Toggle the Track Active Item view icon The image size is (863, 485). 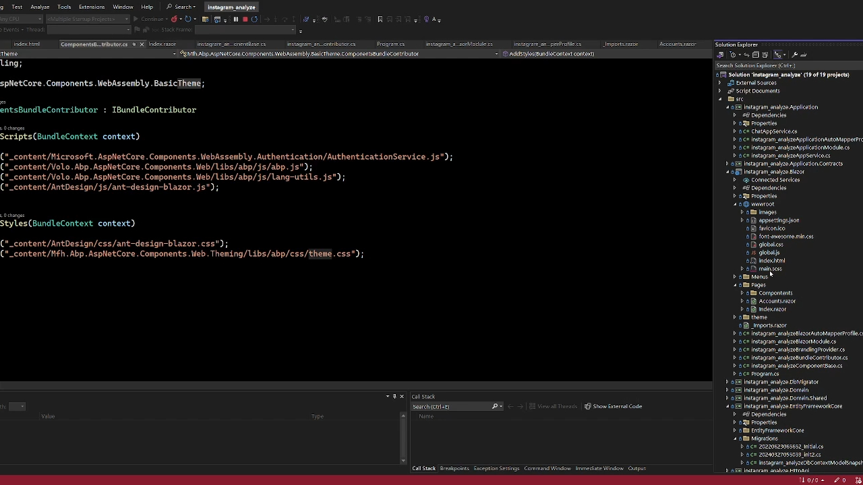pos(778,55)
